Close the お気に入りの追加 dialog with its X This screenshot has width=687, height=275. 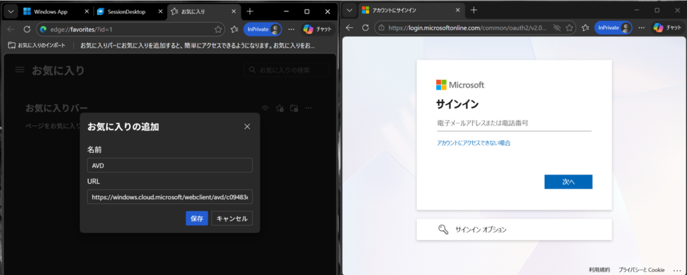247,127
